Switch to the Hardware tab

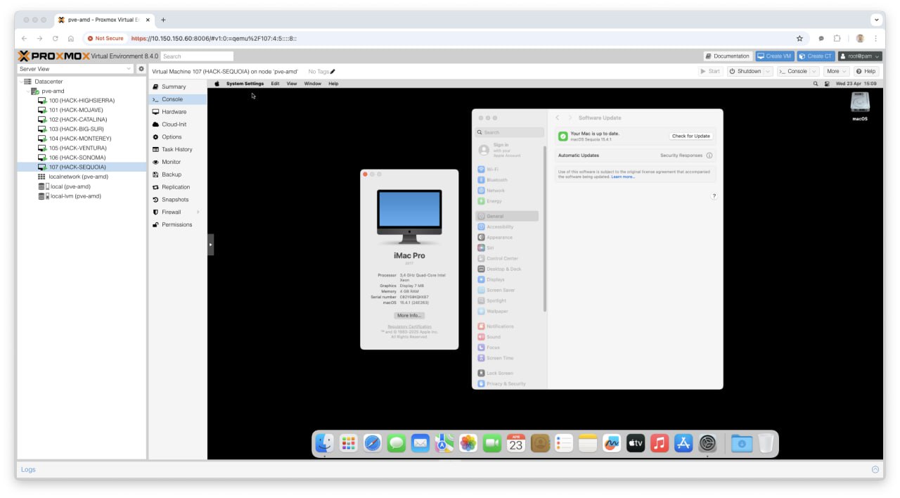coord(174,112)
